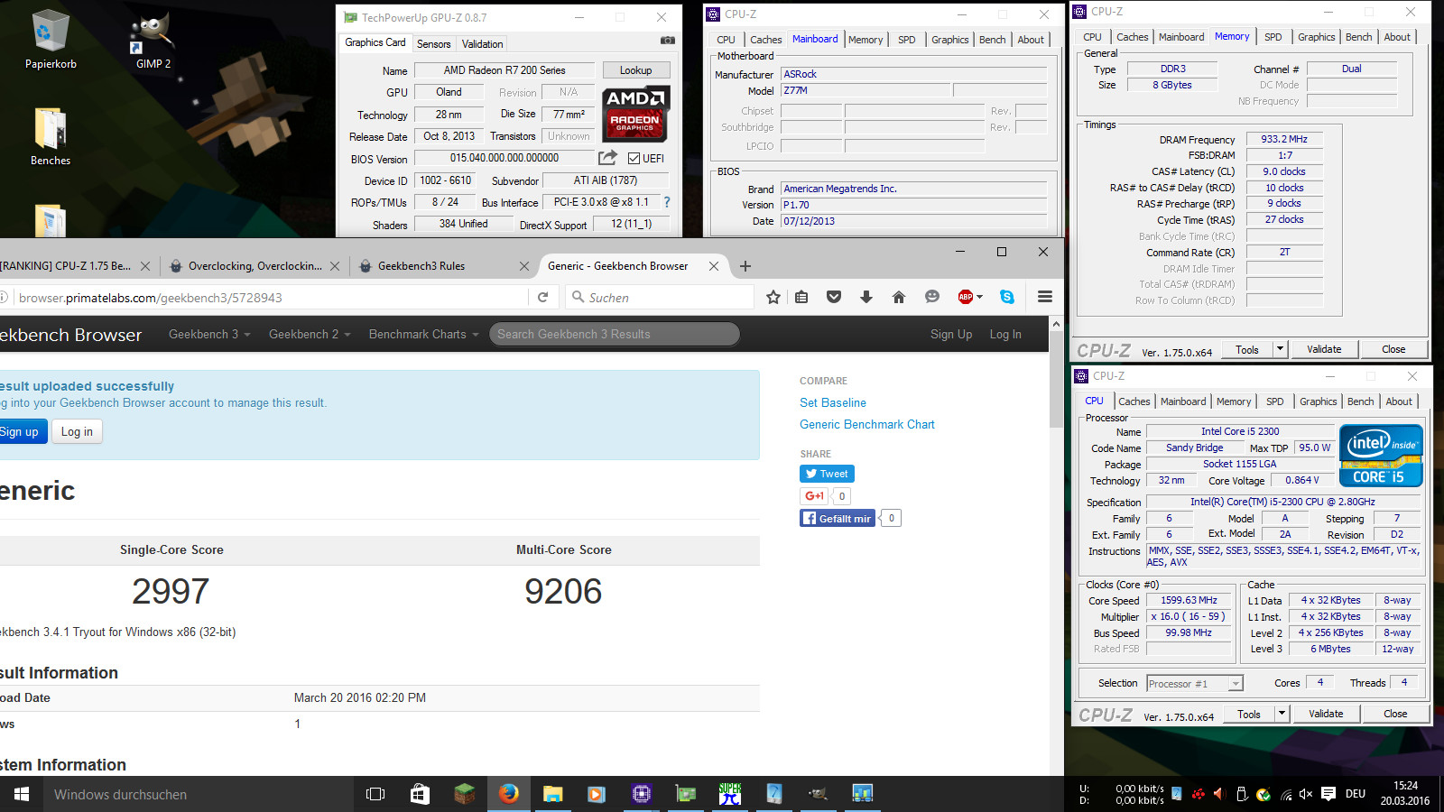This screenshot has width=1444, height=812.
Task: Select the Bench tab in the Memory CPU-Z window
Action: click(1358, 37)
